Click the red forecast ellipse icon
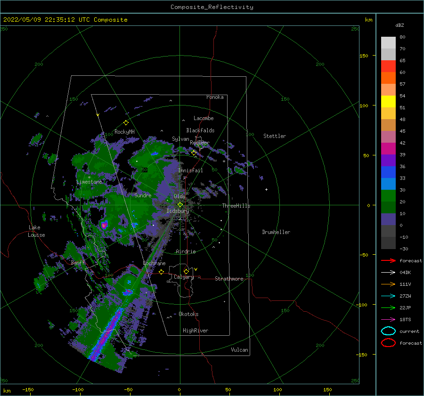 coord(388,343)
